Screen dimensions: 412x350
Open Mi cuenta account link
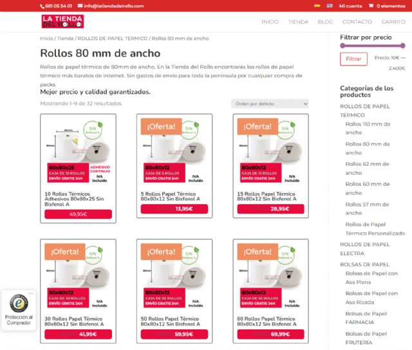[x=350, y=6]
